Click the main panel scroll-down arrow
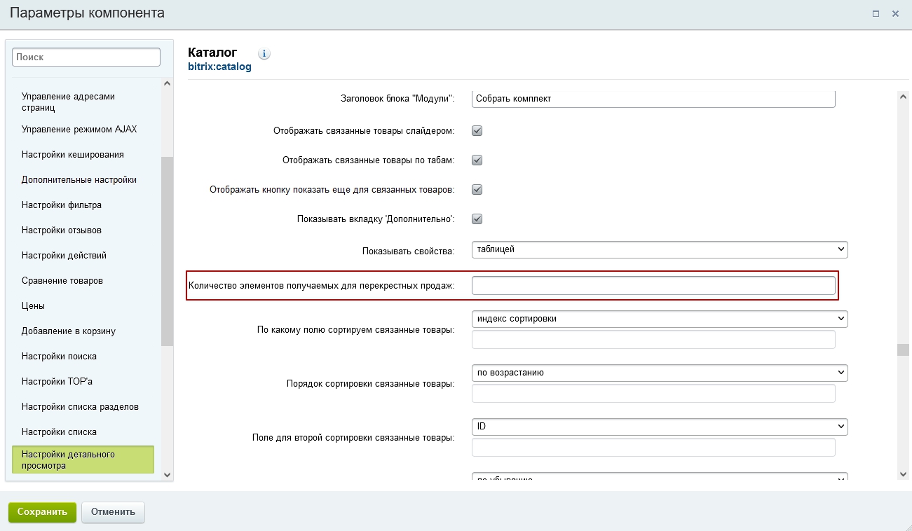 point(903,474)
